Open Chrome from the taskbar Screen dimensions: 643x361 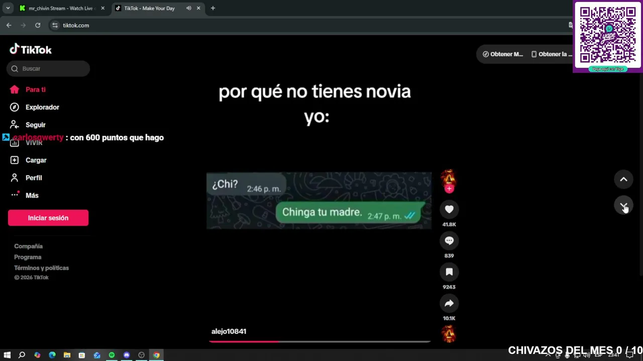(x=156, y=355)
